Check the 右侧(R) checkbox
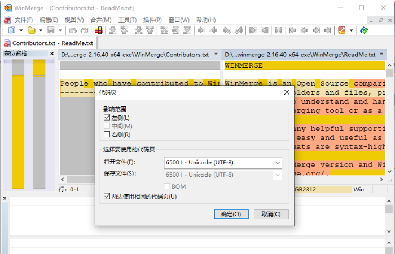 (107, 135)
